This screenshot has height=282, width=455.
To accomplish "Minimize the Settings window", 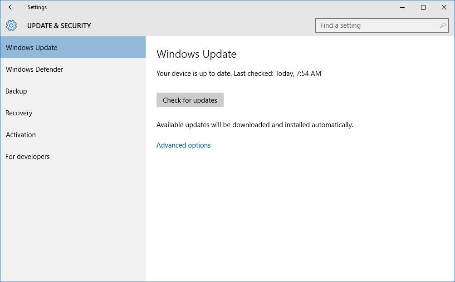I will coord(402,7).
